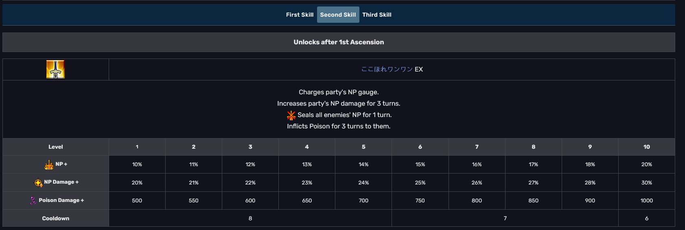Click the NP Damage buff icon
685x230 pixels.
(x=38, y=182)
